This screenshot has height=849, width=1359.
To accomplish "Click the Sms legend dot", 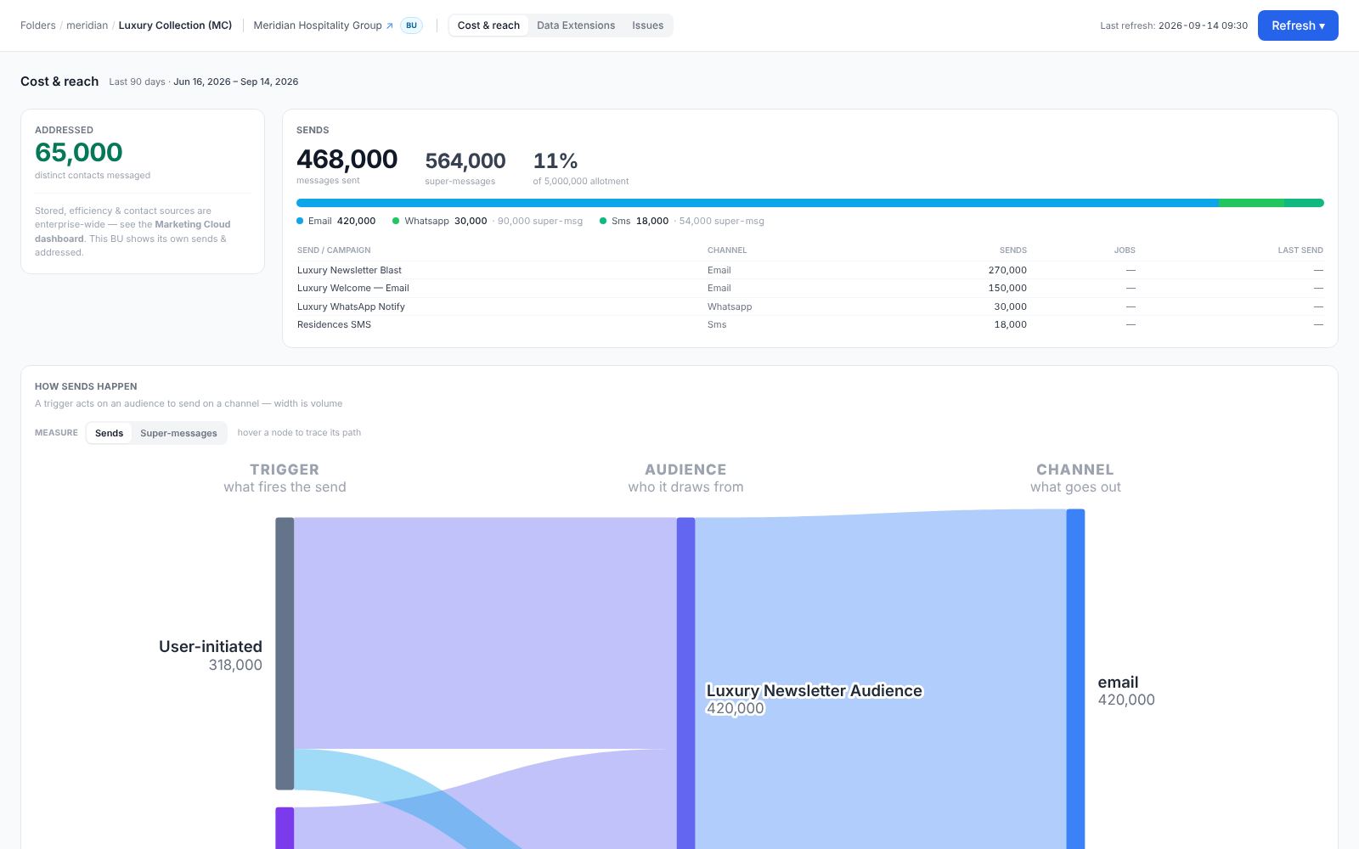I will [x=603, y=221].
